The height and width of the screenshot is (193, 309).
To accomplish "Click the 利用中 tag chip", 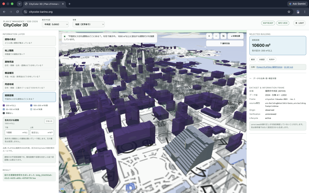I will tap(272, 59).
